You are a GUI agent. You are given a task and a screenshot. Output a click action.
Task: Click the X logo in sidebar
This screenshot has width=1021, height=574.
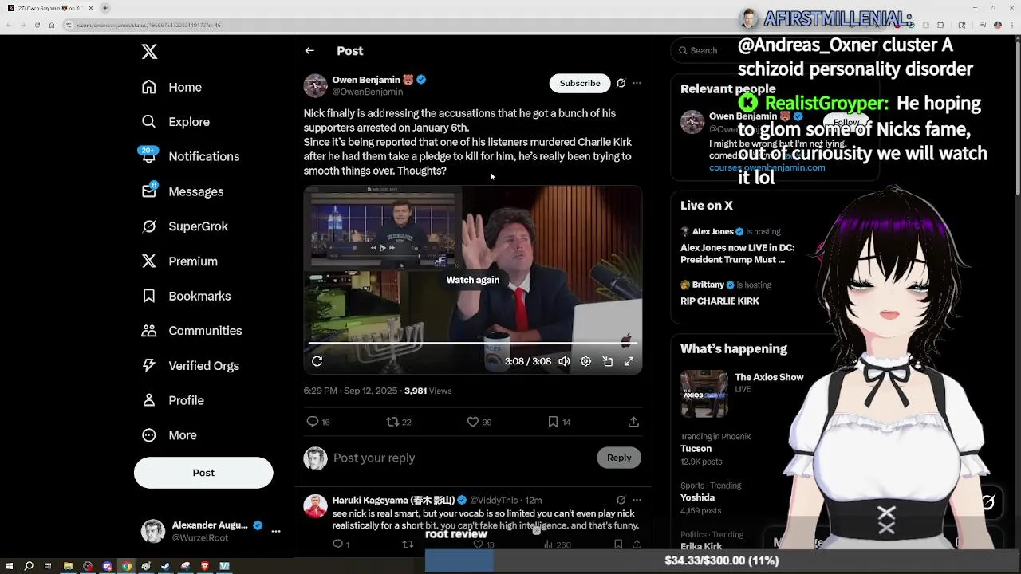pyautogui.click(x=149, y=52)
